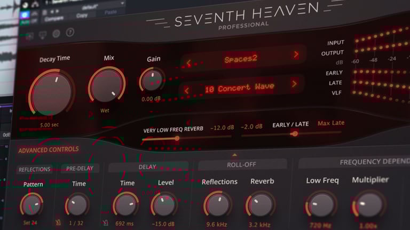Click the Reflections Pattern knob
Image resolution: width=410 pixels, height=230 pixels.
[x=31, y=205]
